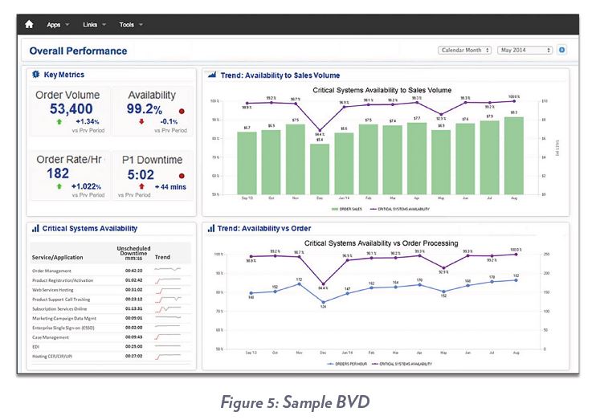The image size is (596, 420).
Task: Click the green up arrow under Order Volume
Action: [59, 121]
